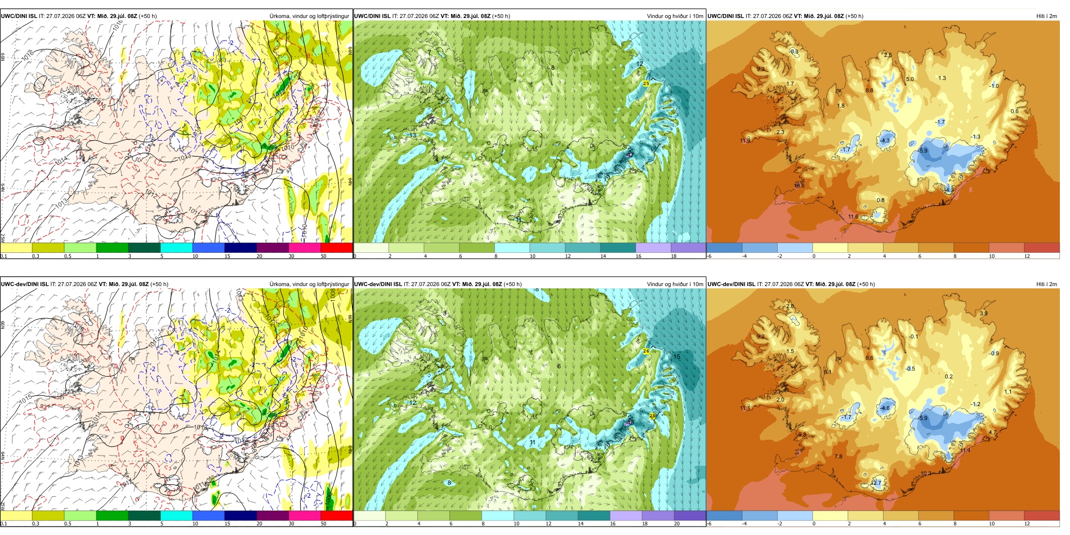Click the cyan 5 swatch in the top precipitation legend
Viewport: 1070px width, 535px height.
pos(176,247)
